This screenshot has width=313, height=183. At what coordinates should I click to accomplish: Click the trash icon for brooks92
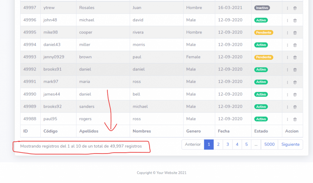(295, 106)
